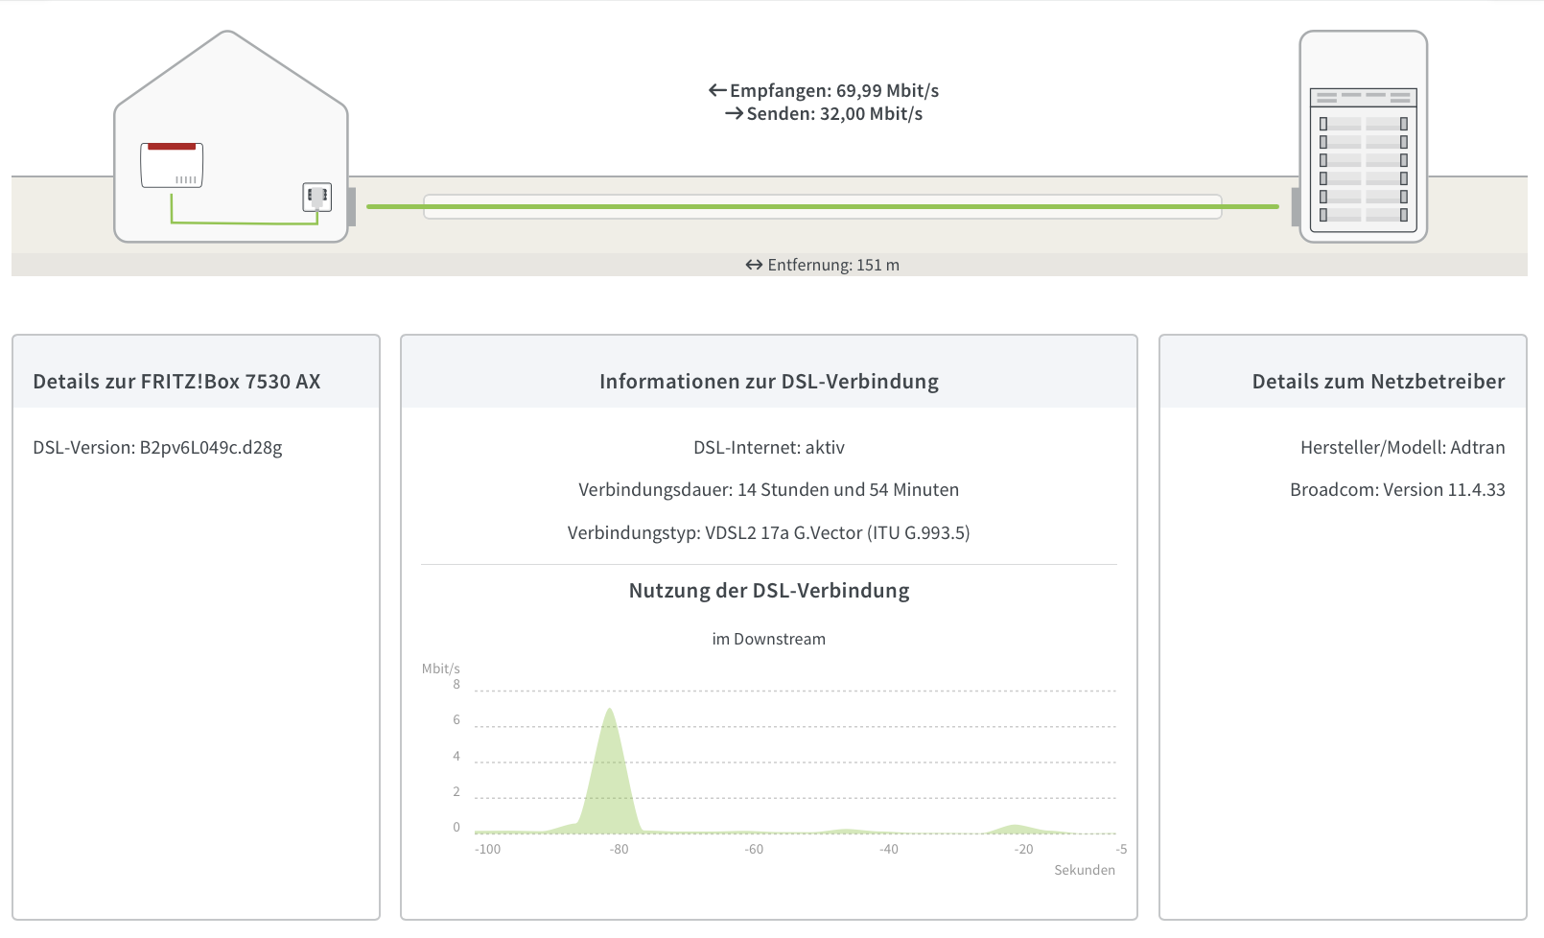Click the 'Details zum Netzbetreiber' header
This screenshot has height=938, width=1544.
coord(1377,382)
